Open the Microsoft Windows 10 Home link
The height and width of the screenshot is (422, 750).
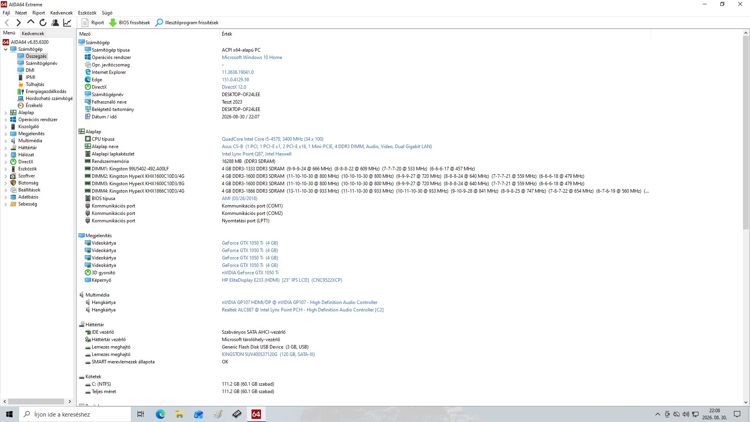tap(252, 57)
